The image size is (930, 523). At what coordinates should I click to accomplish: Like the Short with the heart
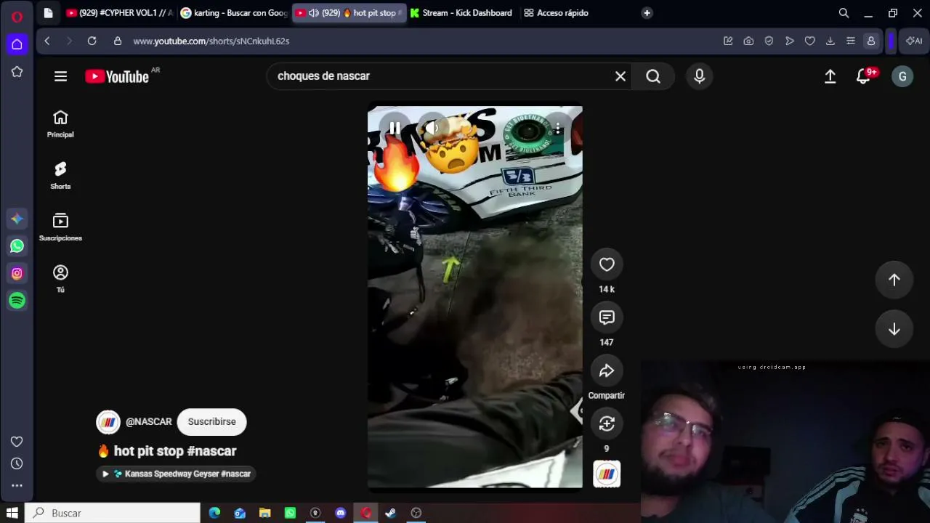(607, 265)
